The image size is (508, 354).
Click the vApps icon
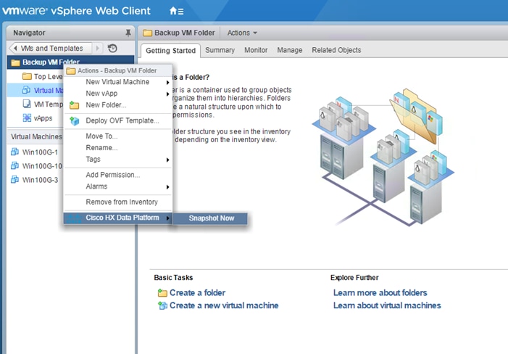pyautogui.click(x=27, y=118)
